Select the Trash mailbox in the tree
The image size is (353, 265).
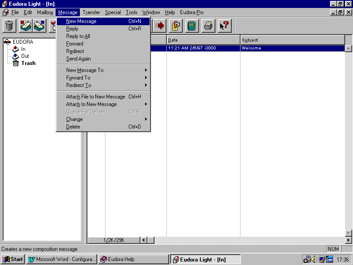coord(28,63)
